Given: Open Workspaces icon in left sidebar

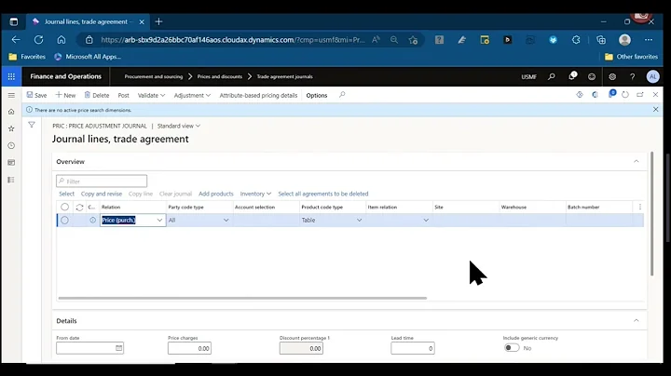Looking at the screenshot, I should click(11, 162).
